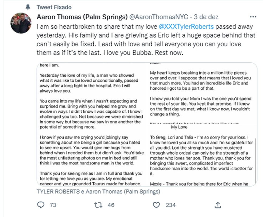This screenshot has width=263, height=217.
Task: Open the bottom-right My Love image
Action: coord(202,155)
